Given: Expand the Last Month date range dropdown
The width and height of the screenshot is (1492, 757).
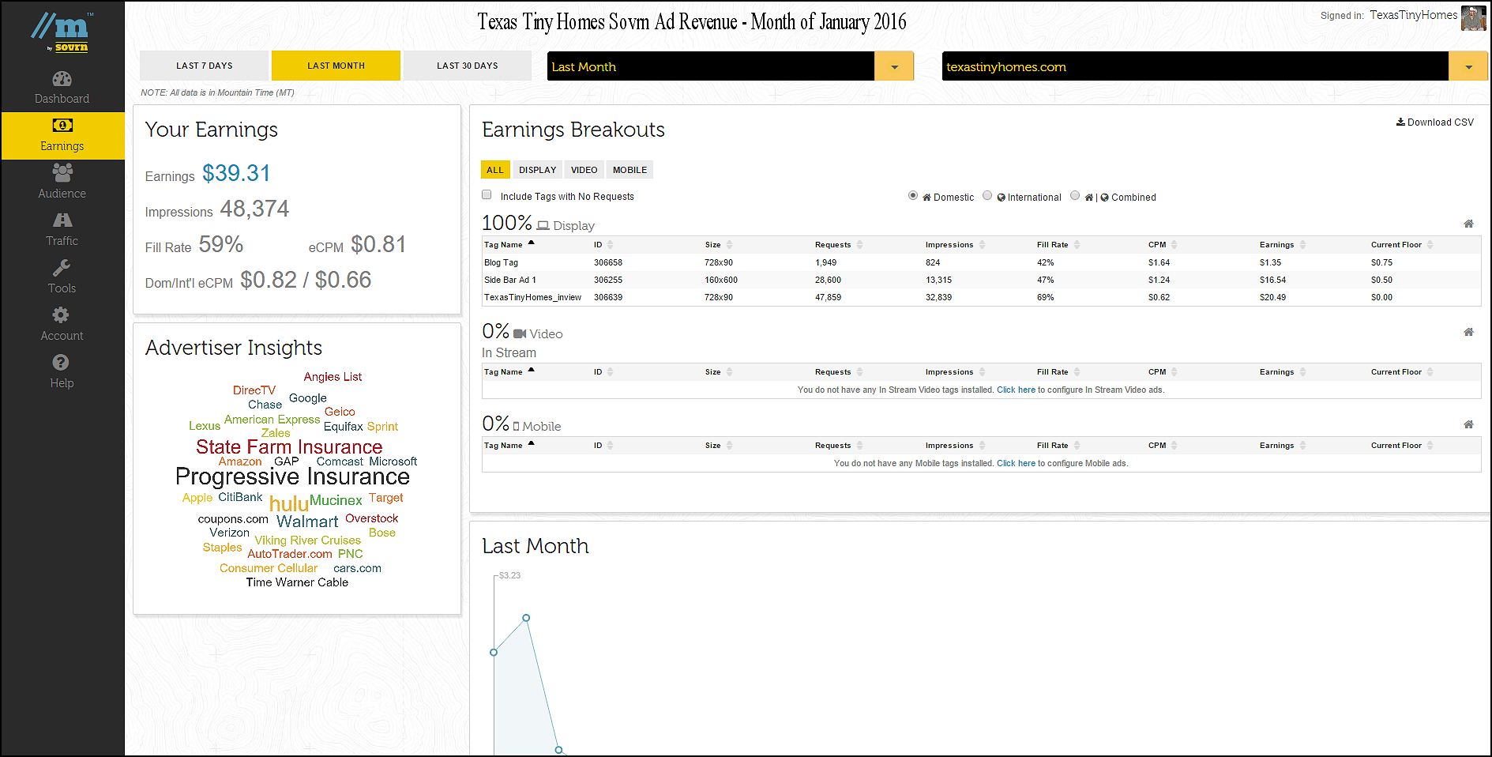Looking at the screenshot, I should pos(894,67).
